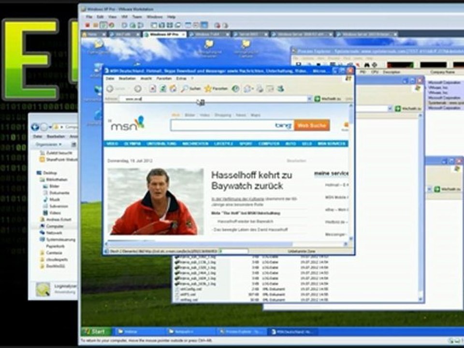Open the VMware Team menu
The image size is (464, 348).
click(x=137, y=17)
